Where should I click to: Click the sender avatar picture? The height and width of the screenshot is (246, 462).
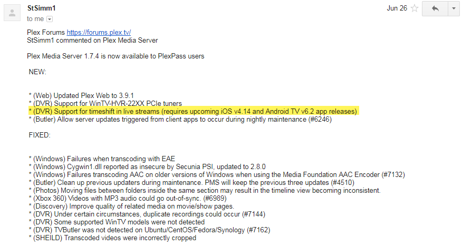(12, 13)
